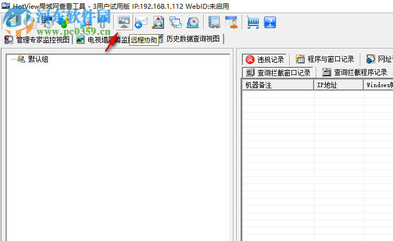Open the colorful user group icon
This screenshot has height=241, width=393.
point(65,23)
